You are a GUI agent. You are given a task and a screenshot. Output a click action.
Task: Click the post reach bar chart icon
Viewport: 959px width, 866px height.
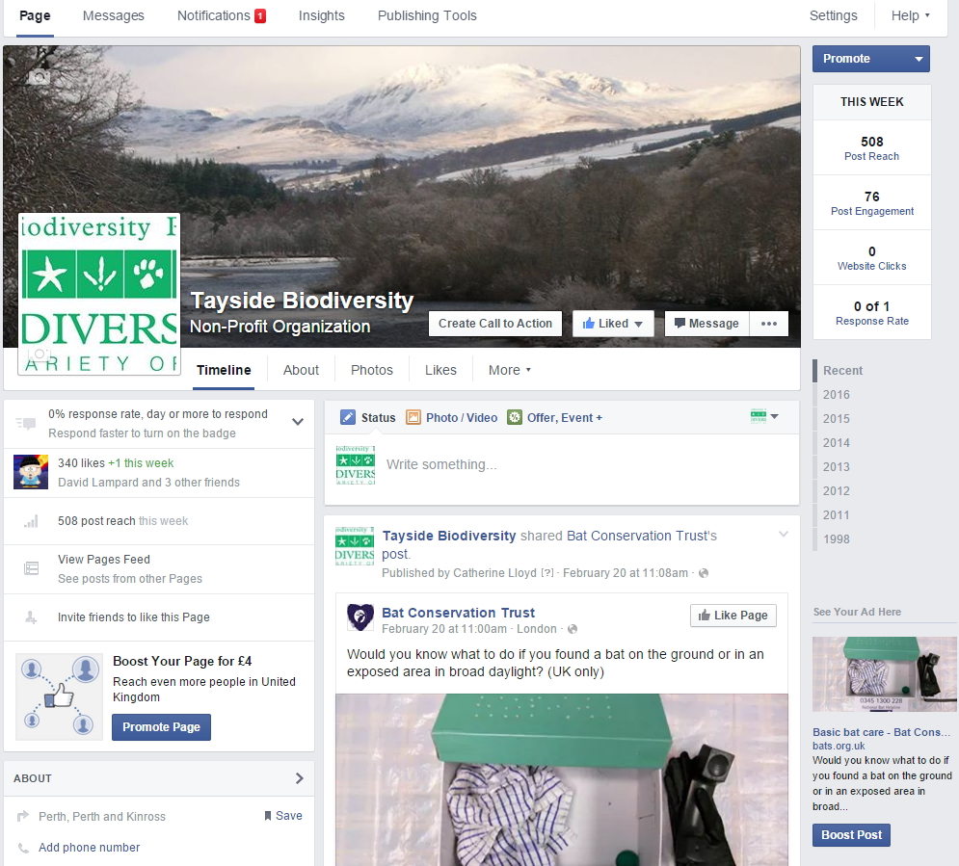click(31, 521)
